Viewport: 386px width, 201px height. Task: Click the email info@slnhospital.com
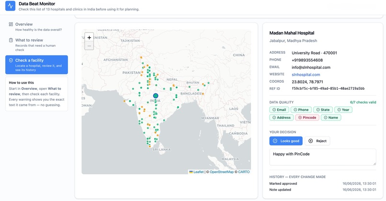coord(311,67)
